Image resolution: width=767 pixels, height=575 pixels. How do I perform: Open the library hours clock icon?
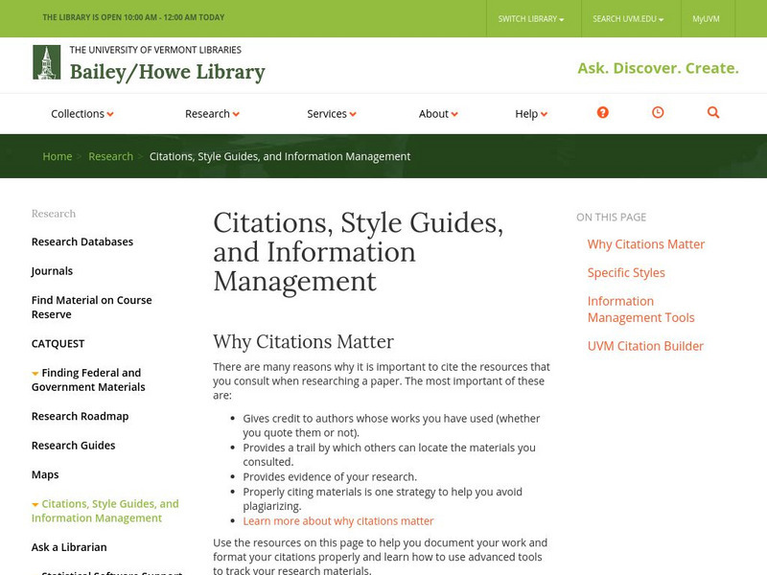pyautogui.click(x=658, y=113)
